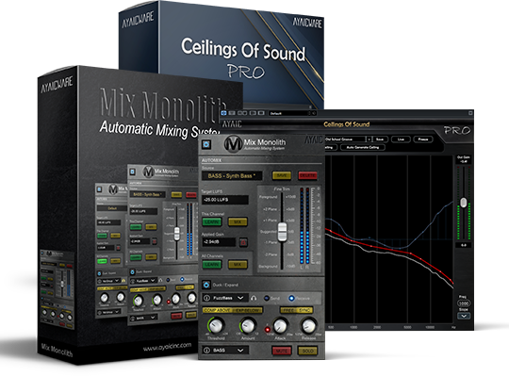509x376 pixels.
Task: Click the Out Gain slider handle
Action: point(464,203)
